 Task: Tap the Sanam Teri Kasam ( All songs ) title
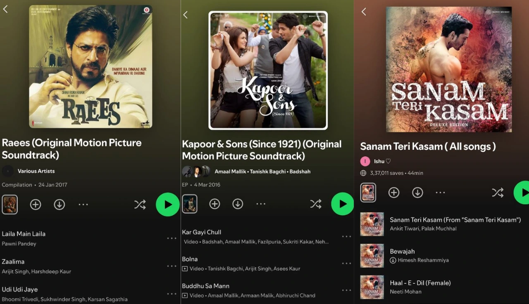point(428,146)
